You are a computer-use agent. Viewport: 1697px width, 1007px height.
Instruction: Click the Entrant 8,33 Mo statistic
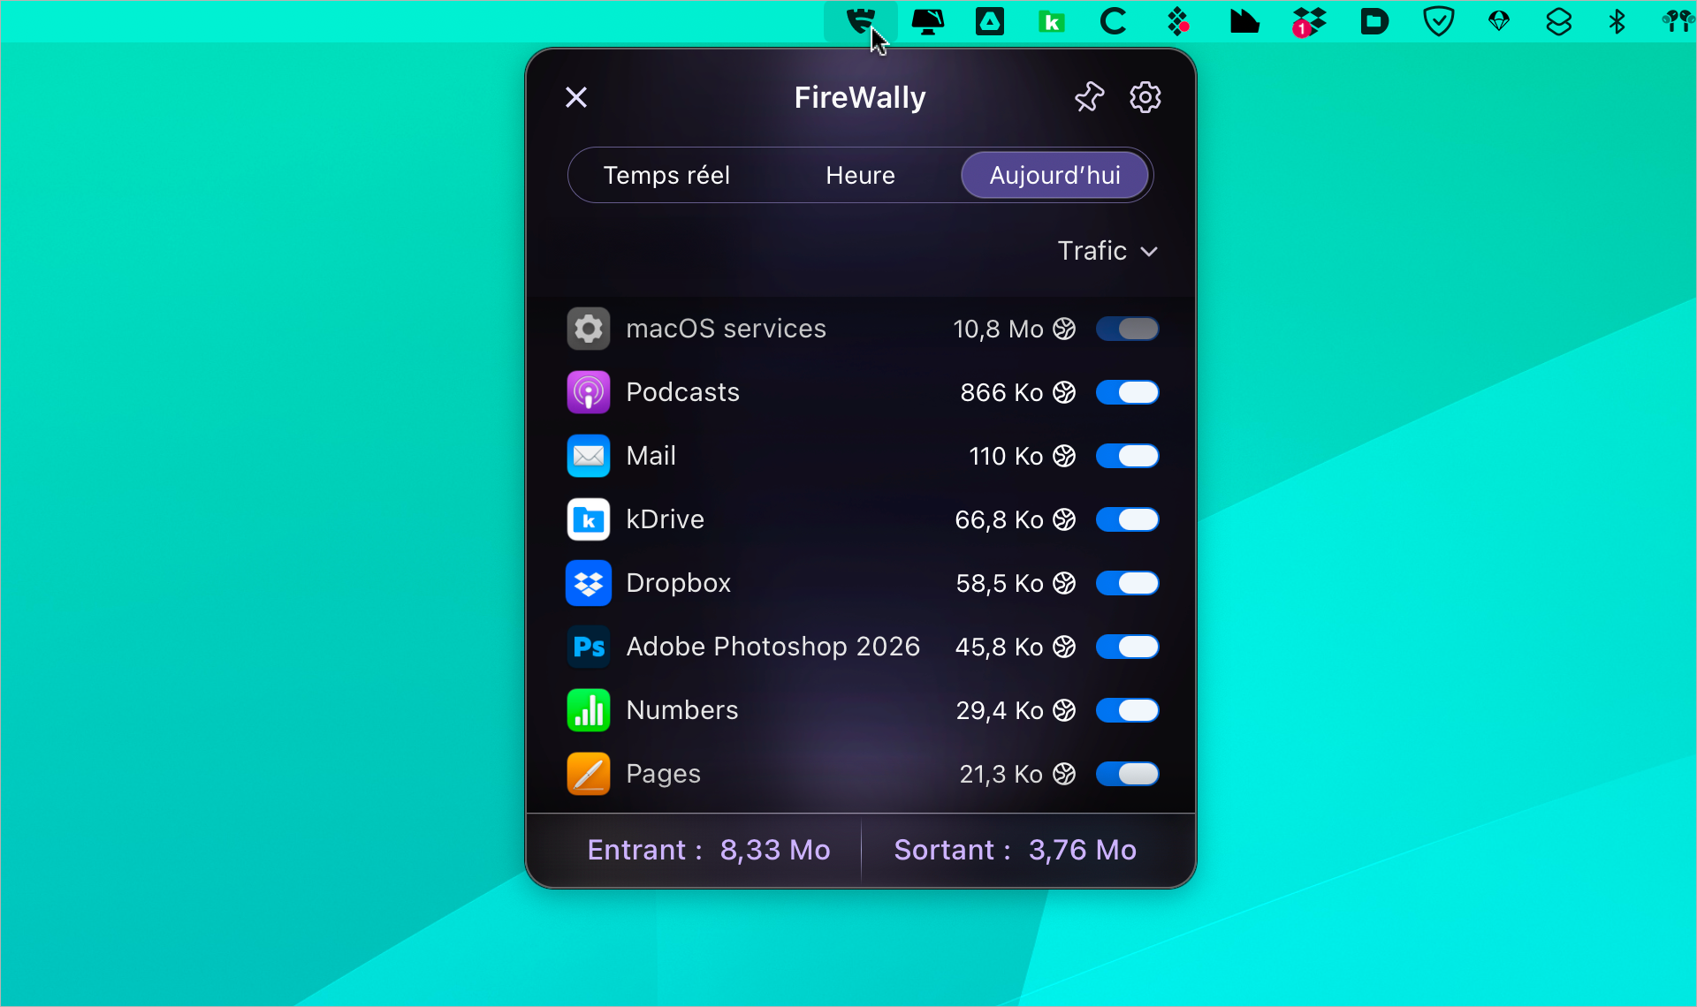point(708,850)
